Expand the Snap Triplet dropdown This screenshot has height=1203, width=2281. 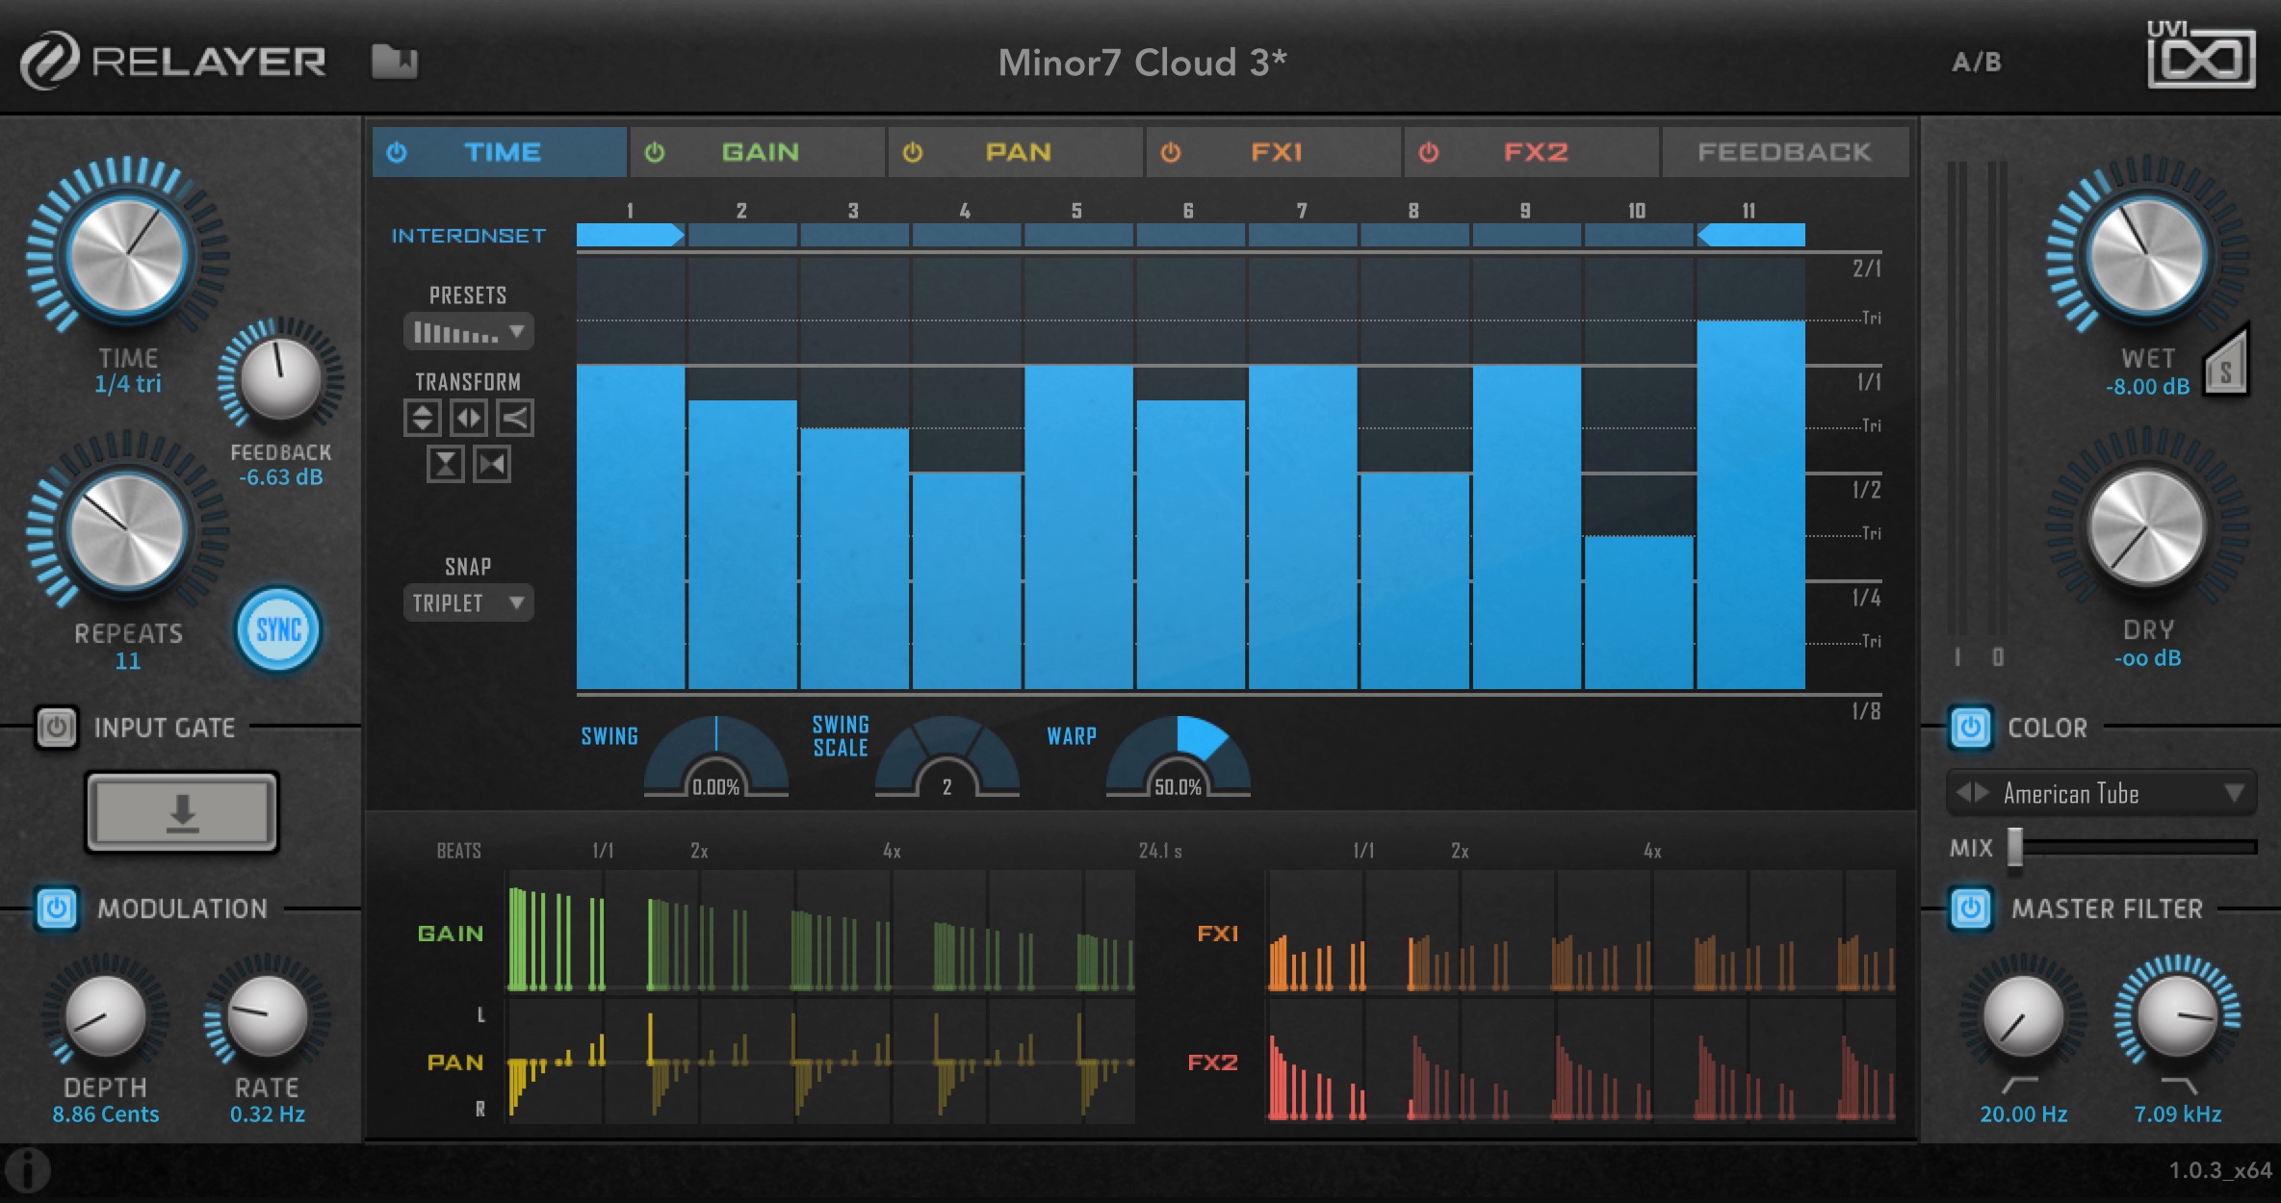468,603
